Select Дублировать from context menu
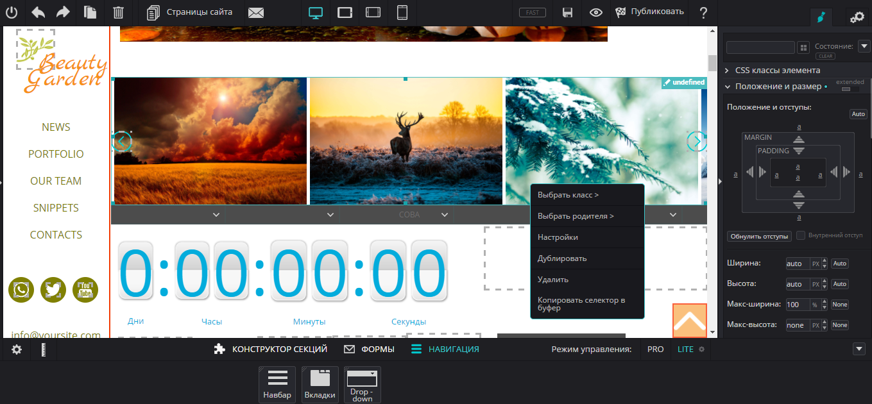Image resolution: width=872 pixels, height=404 pixels. tap(562, 258)
